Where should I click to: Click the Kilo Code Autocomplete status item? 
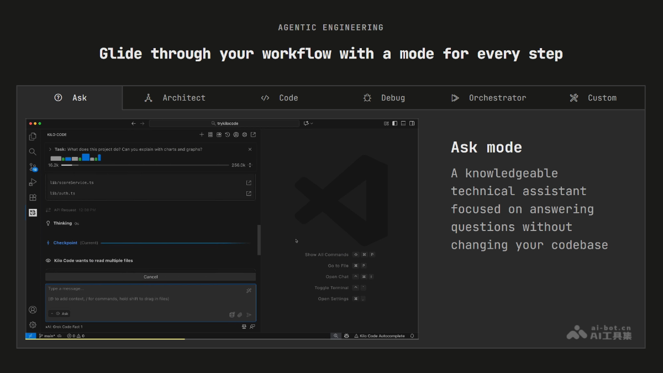pos(382,335)
